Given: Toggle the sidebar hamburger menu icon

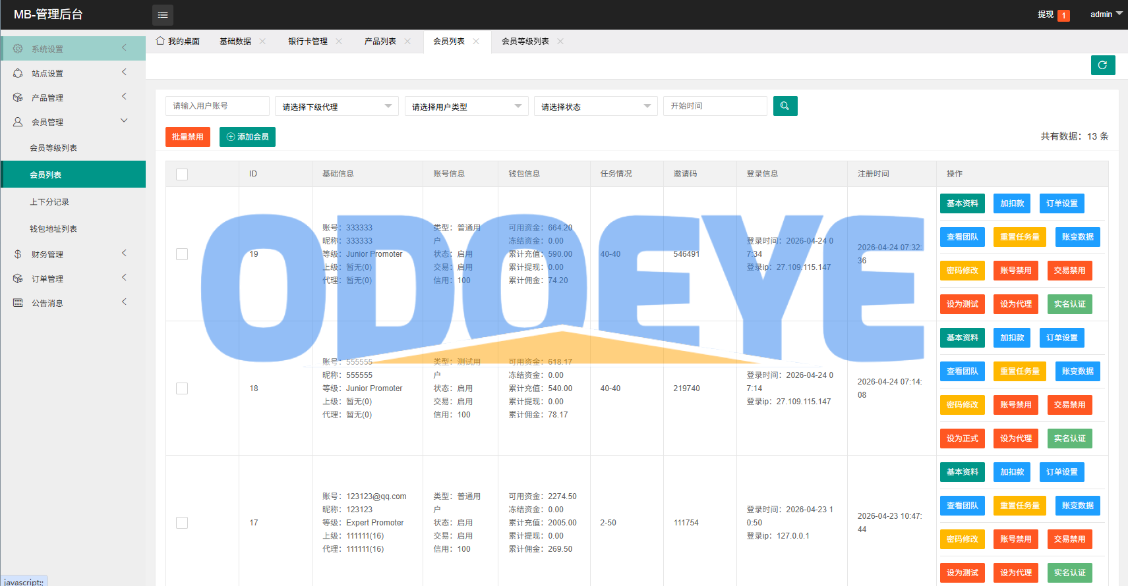Looking at the screenshot, I should [x=163, y=14].
